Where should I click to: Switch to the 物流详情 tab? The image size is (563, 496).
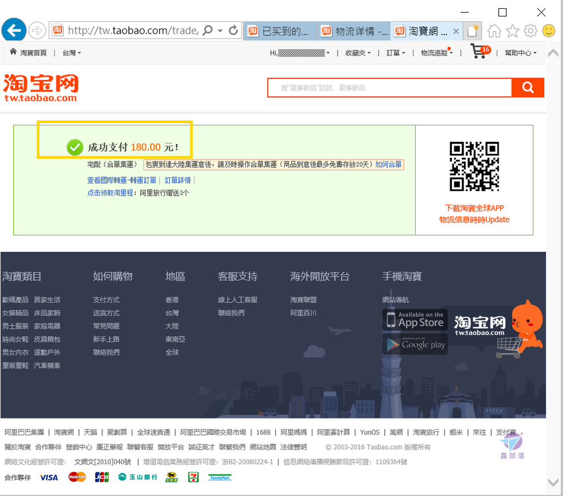coord(354,31)
